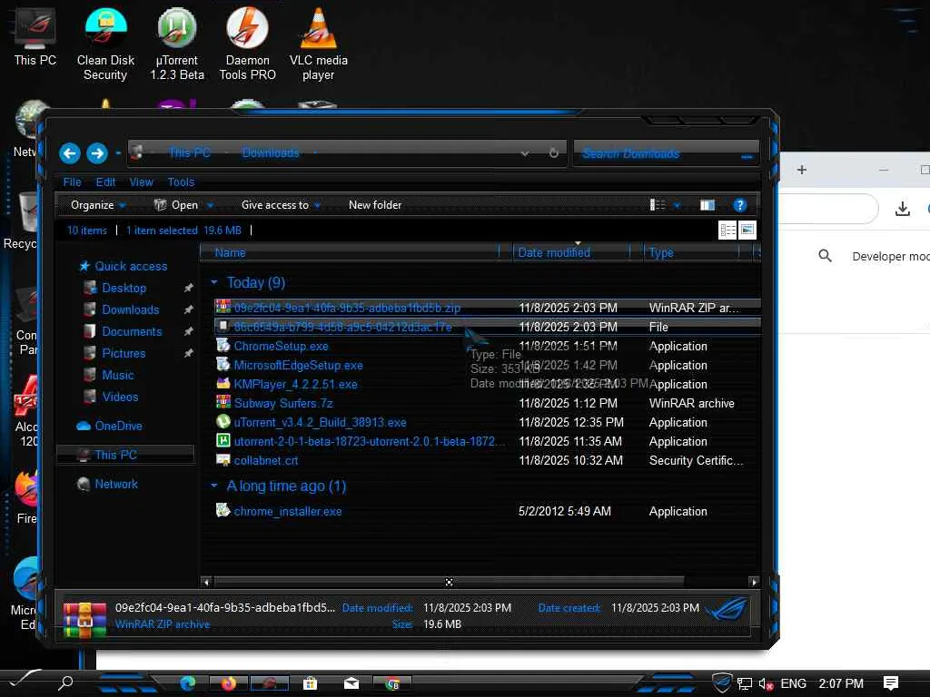Image resolution: width=930 pixels, height=697 pixels.
Task: Click the horizontal scrollbar left arrow
Action: [206, 582]
